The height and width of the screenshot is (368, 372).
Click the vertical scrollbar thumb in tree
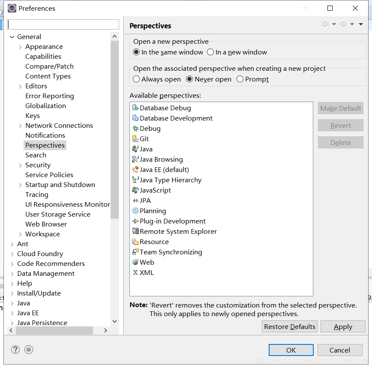pos(114,130)
